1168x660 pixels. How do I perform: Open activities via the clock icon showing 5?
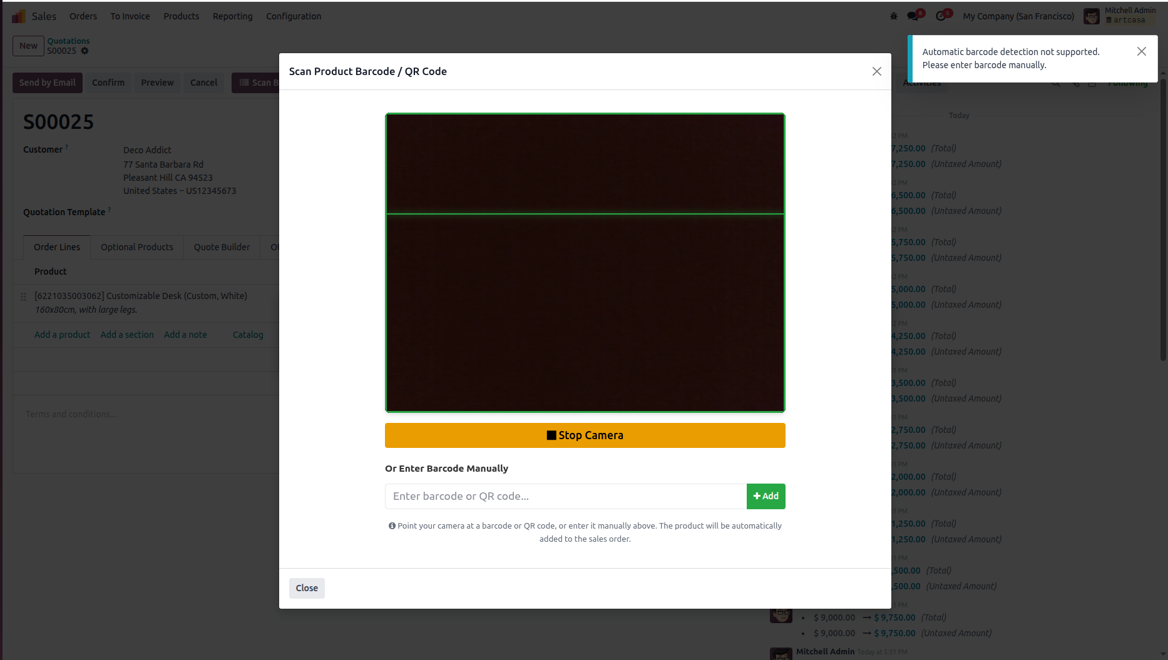coord(942,16)
